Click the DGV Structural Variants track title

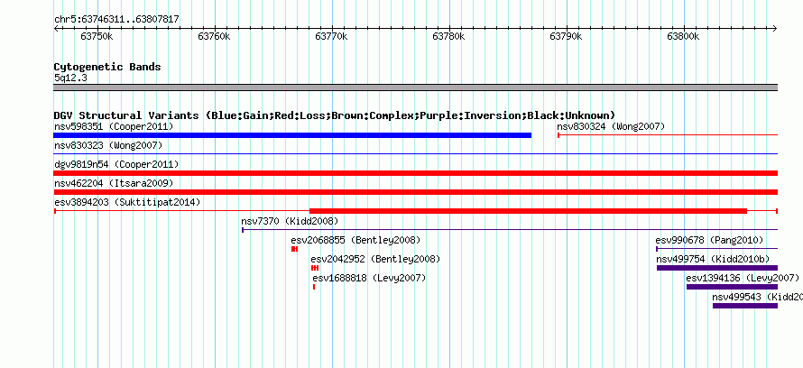pos(334,115)
